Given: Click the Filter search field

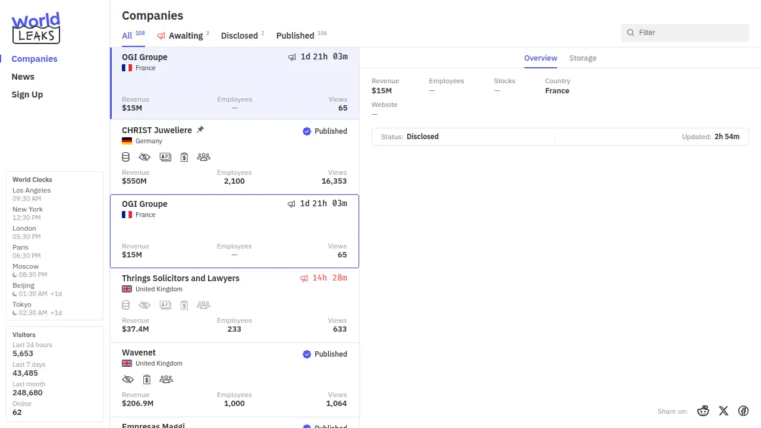Looking at the screenshot, I should (690, 33).
